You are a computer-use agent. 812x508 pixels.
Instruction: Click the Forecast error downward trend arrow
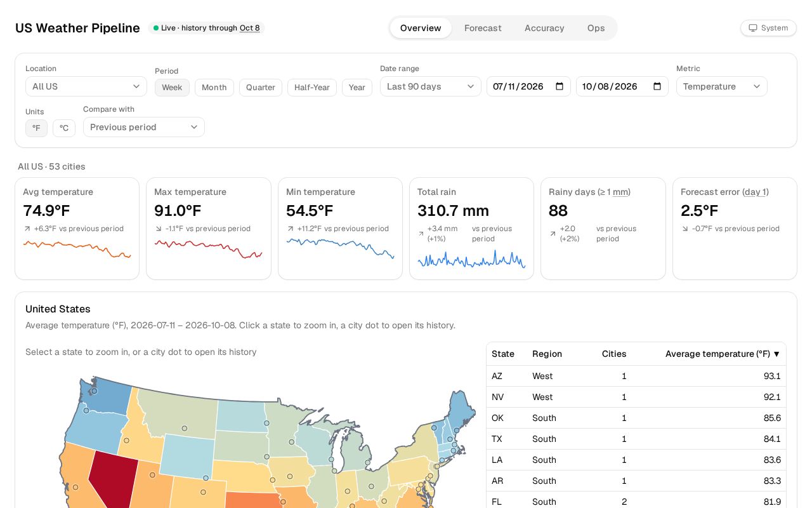(x=685, y=229)
